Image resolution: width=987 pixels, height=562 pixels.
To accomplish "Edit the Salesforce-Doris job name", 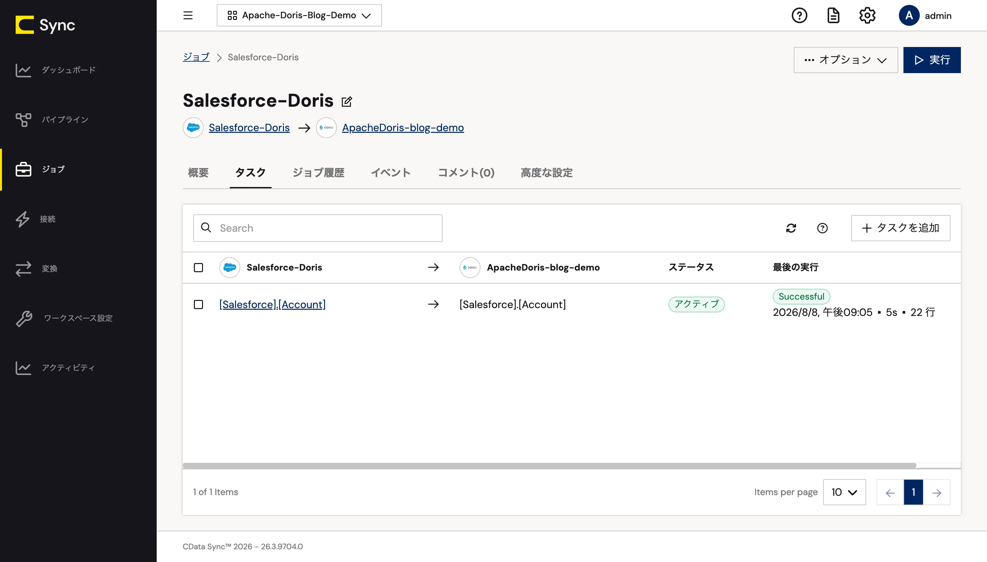I will 347,101.
